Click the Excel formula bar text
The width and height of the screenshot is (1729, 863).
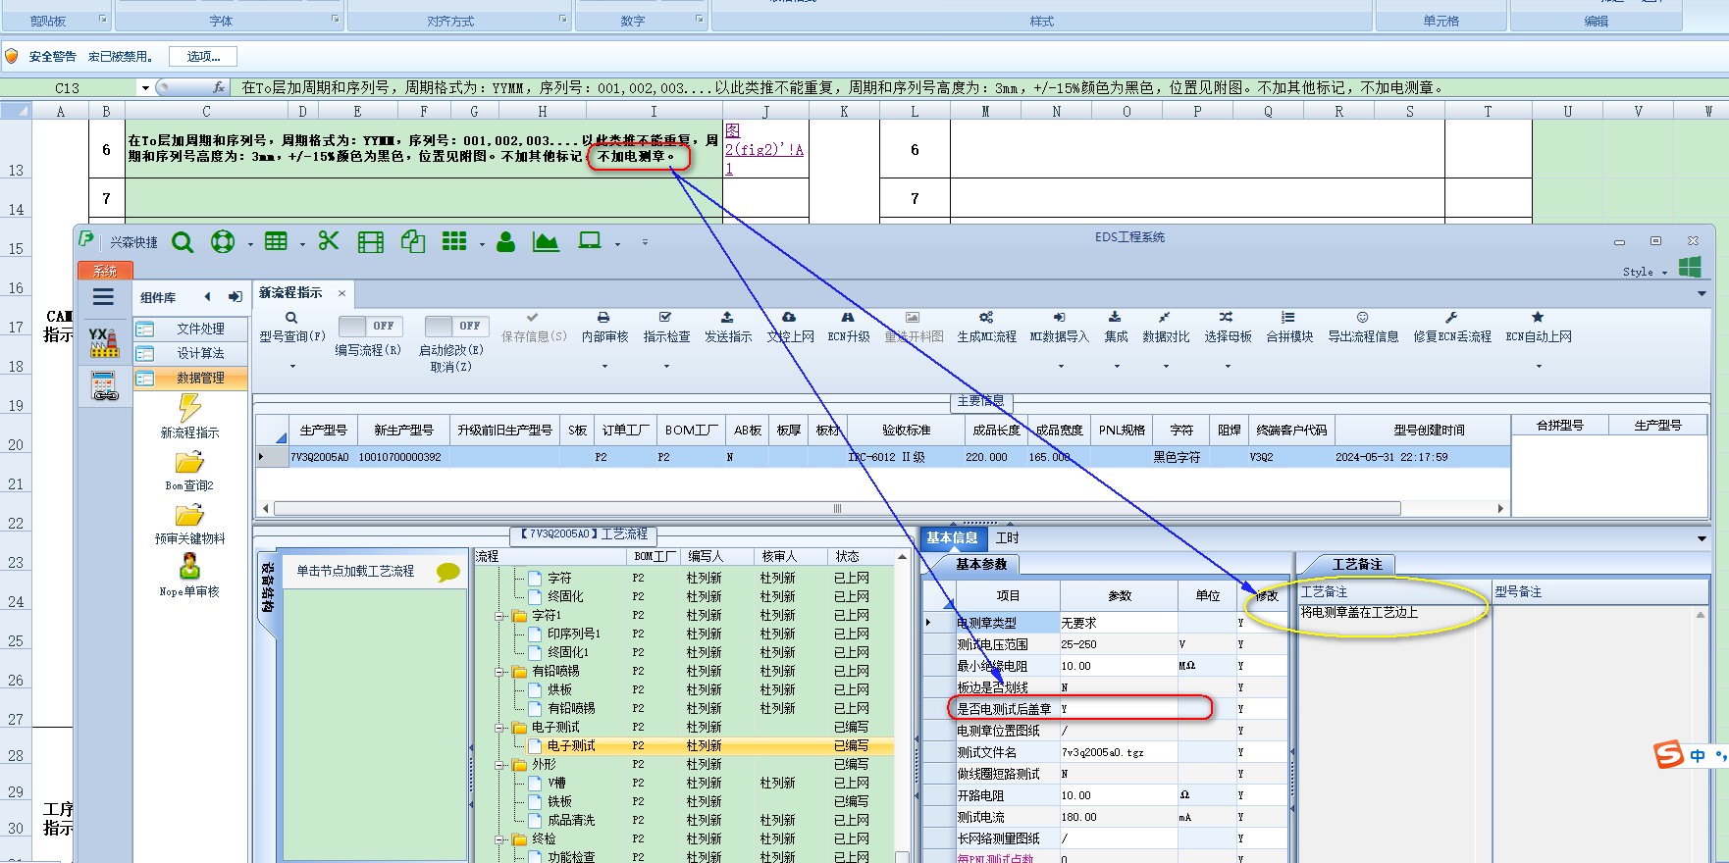click(x=844, y=88)
